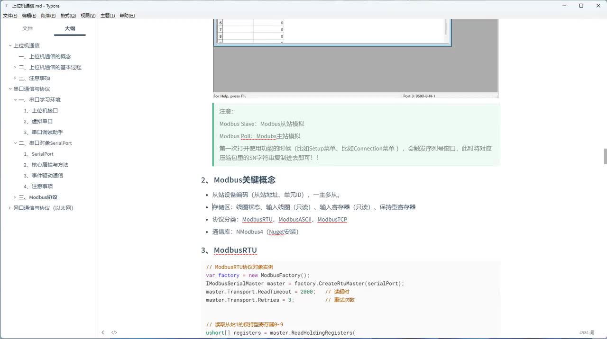
Task: Expand 网口通信与协议（以太网）outline node
Action: tap(10, 208)
